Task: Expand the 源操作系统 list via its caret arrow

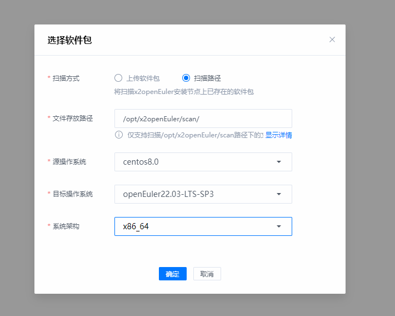Action: pos(279,162)
